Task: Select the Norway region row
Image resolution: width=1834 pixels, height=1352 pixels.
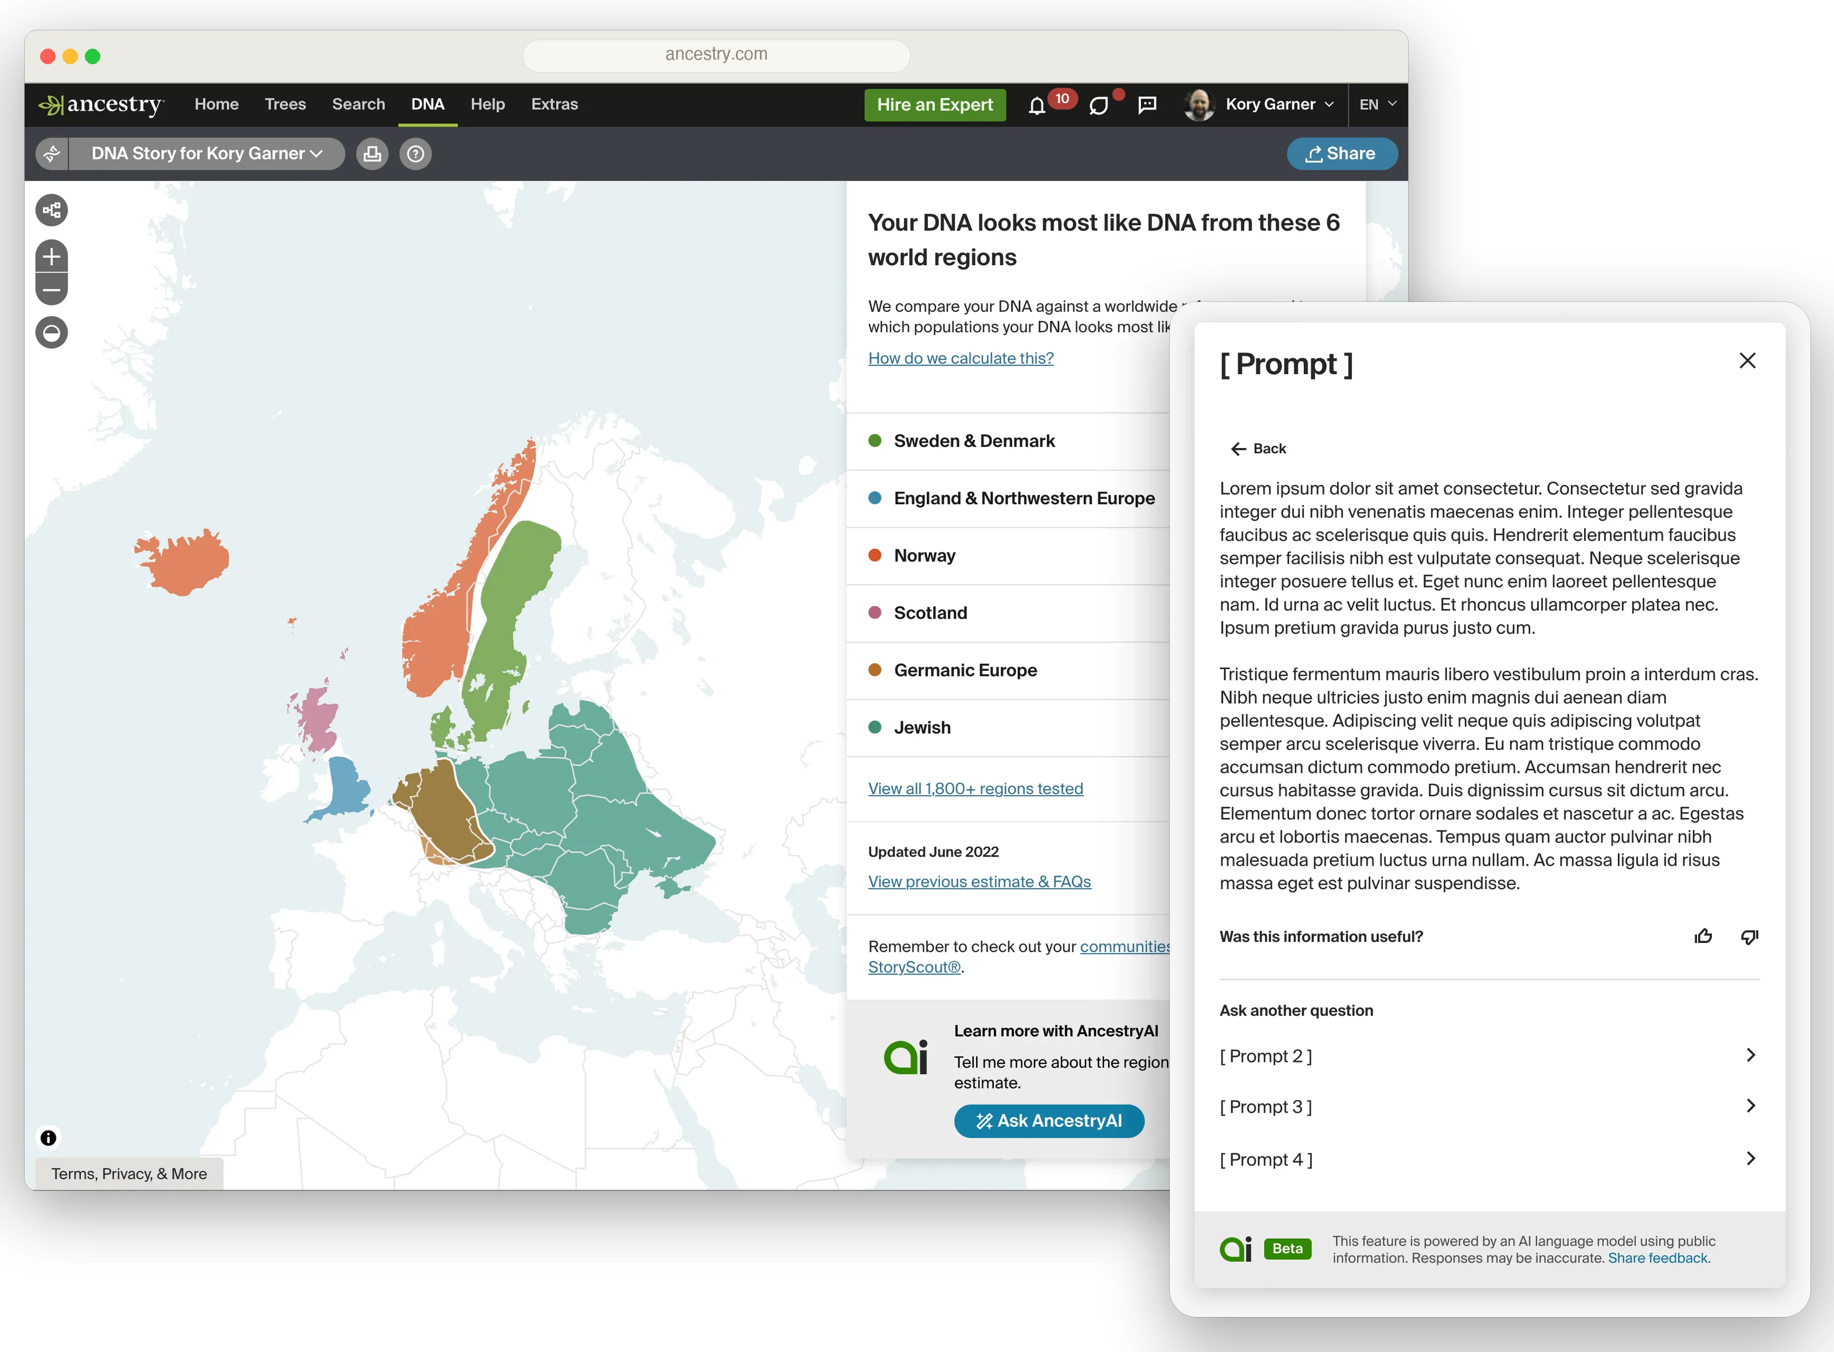Action: coord(1008,556)
